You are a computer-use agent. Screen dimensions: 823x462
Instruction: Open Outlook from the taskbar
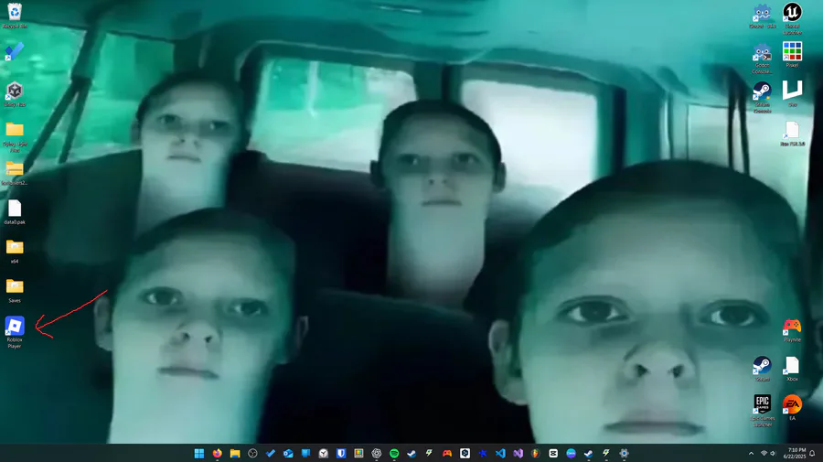288,453
